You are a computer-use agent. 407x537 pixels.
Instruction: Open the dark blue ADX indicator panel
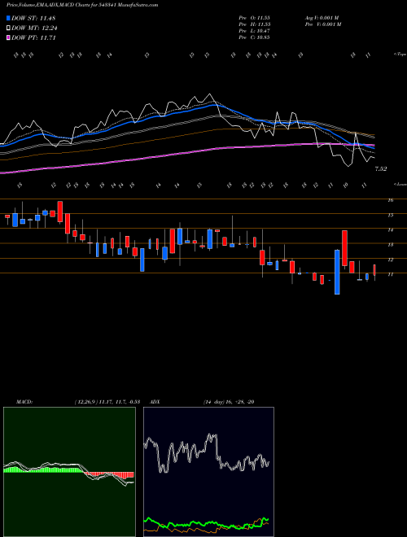(208, 472)
